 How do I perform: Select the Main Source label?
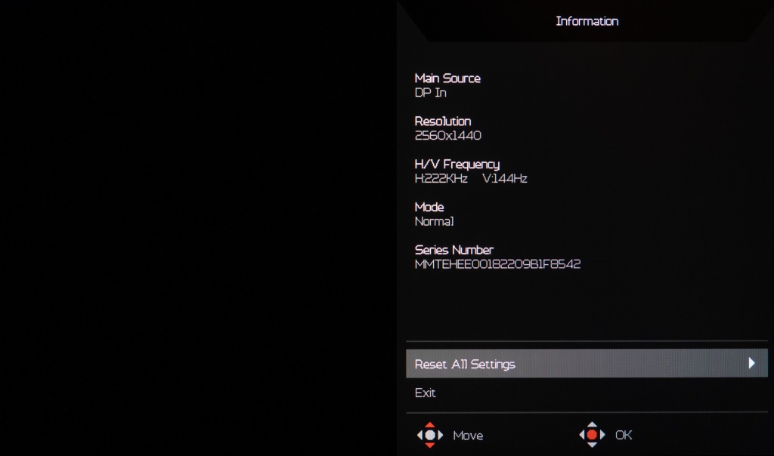(x=447, y=79)
